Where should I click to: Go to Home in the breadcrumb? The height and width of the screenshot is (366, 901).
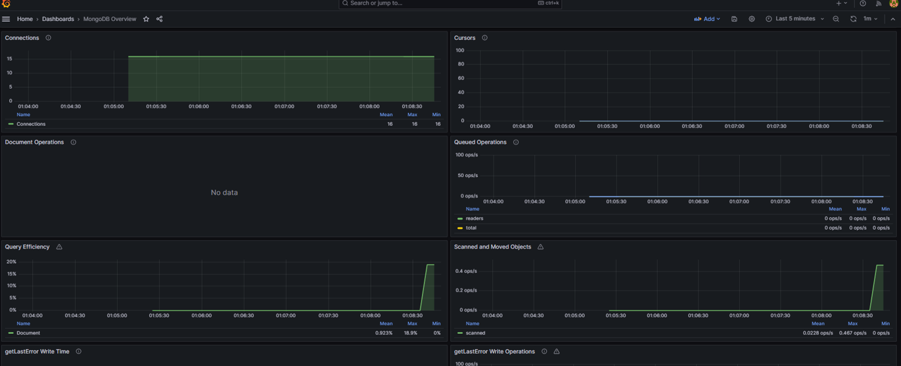tap(25, 19)
